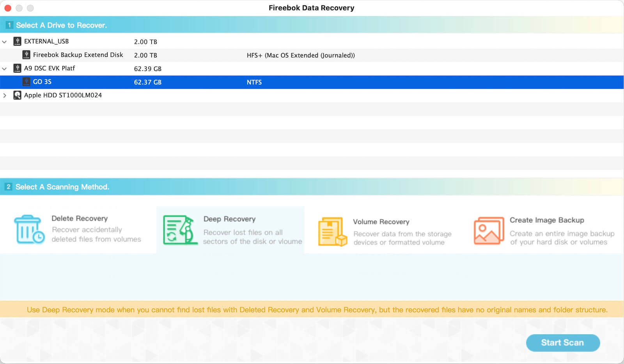Select Fireebok Backup Exetend Disk volume
624x364 pixels.
[312, 55]
